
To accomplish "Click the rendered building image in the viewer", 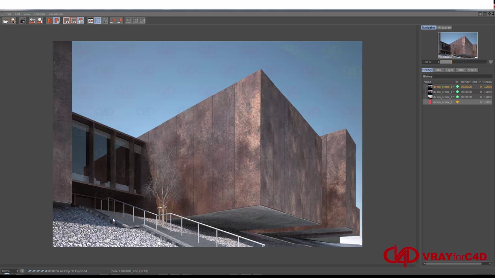I will point(207,144).
